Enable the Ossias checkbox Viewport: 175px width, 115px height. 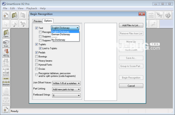click(36, 69)
